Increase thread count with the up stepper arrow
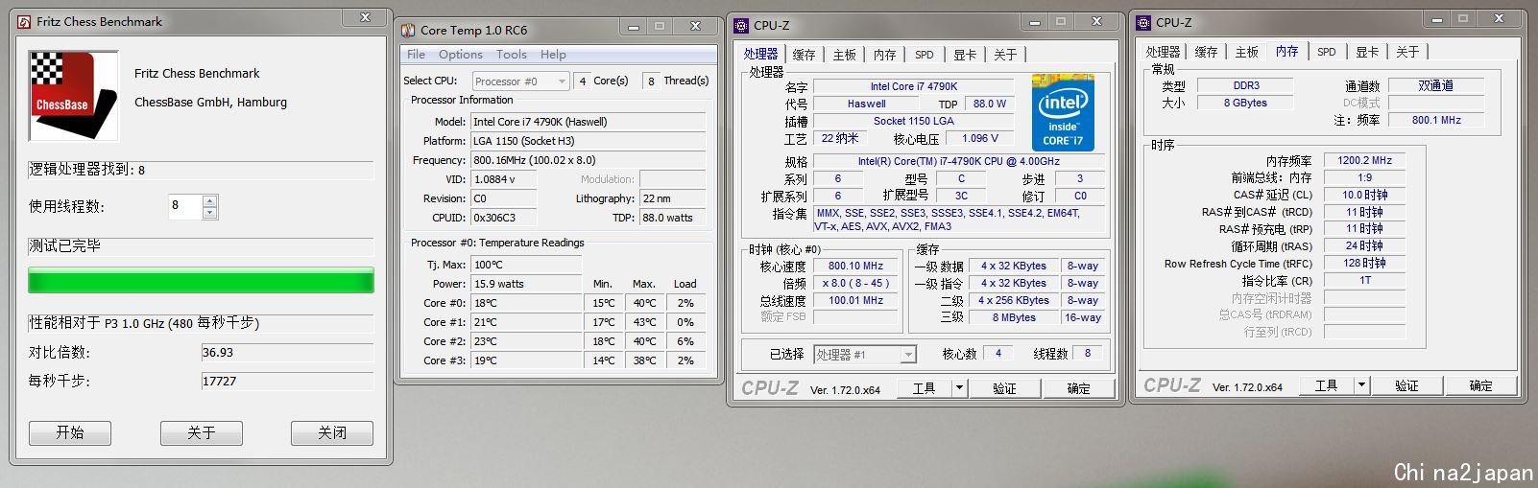The height and width of the screenshot is (488, 1538). coord(210,200)
